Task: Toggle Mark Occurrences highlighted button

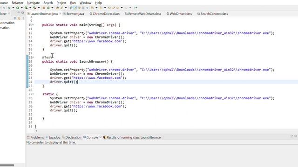Action: pos(75,8)
